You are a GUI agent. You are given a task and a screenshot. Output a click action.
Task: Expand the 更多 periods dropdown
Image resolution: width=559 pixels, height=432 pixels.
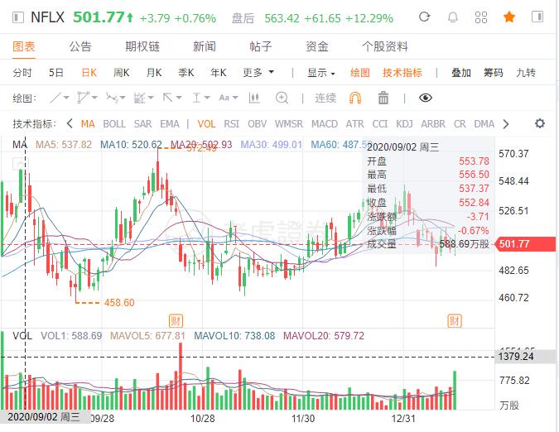[x=258, y=73]
